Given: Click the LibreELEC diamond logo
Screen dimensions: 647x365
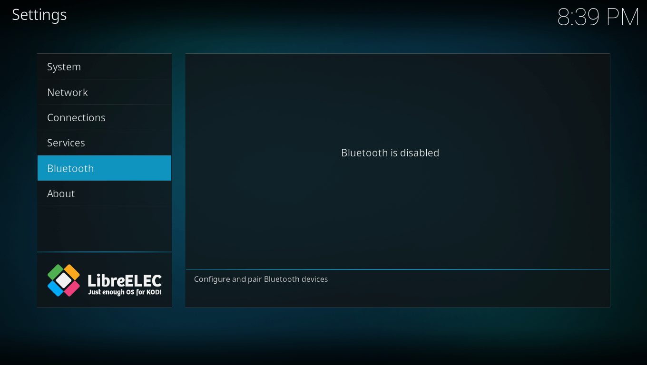Looking at the screenshot, I should (64, 280).
